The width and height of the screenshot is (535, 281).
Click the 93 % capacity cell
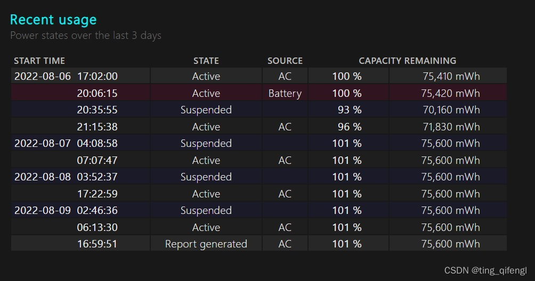347,110
